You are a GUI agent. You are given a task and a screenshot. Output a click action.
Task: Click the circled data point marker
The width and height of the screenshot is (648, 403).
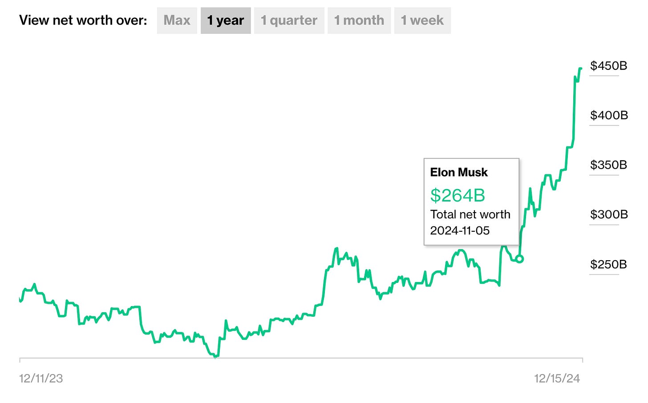click(519, 259)
